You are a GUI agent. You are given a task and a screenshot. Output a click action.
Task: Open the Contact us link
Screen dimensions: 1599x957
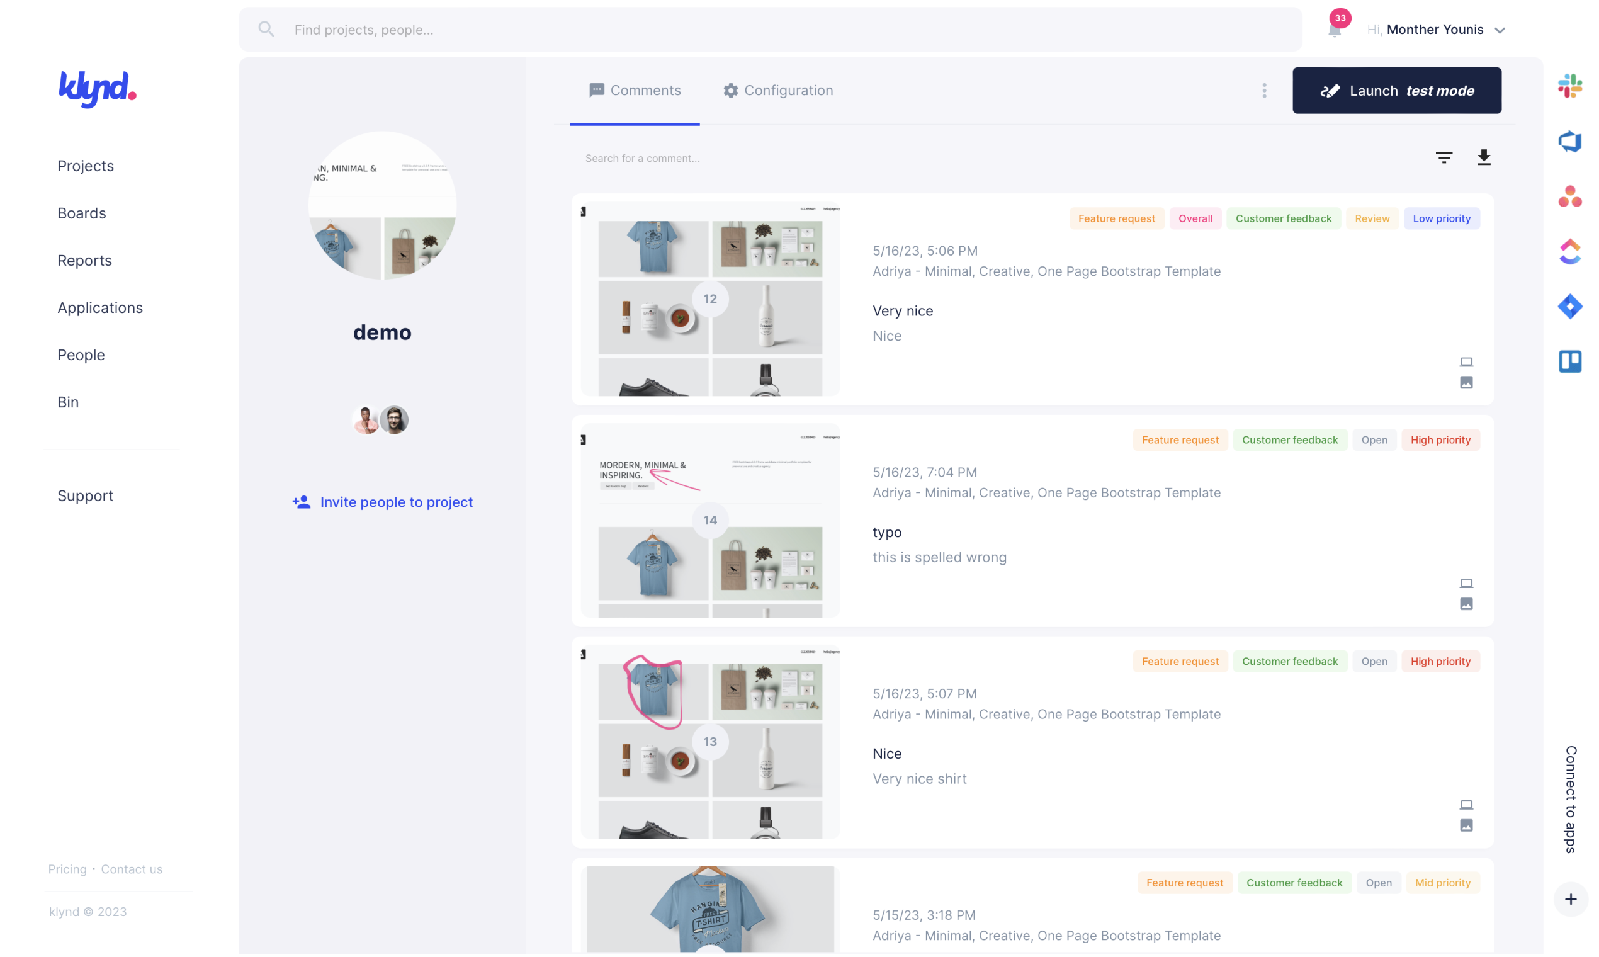pos(132,869)
